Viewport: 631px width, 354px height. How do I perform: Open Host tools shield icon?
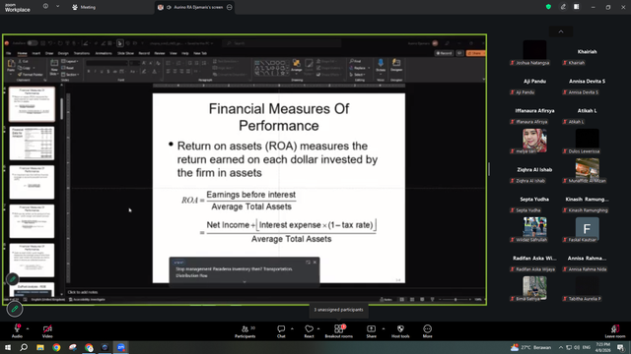pos(400,328)
